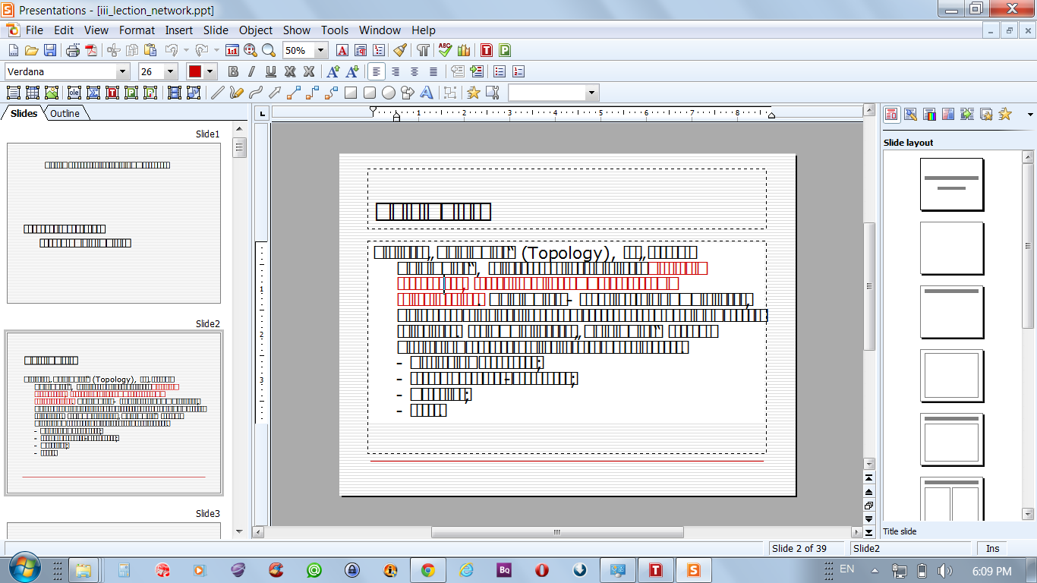This screenshot has width=1037, height=583.
Task: Export the presentation as PDF
Action: coord(92,51)
